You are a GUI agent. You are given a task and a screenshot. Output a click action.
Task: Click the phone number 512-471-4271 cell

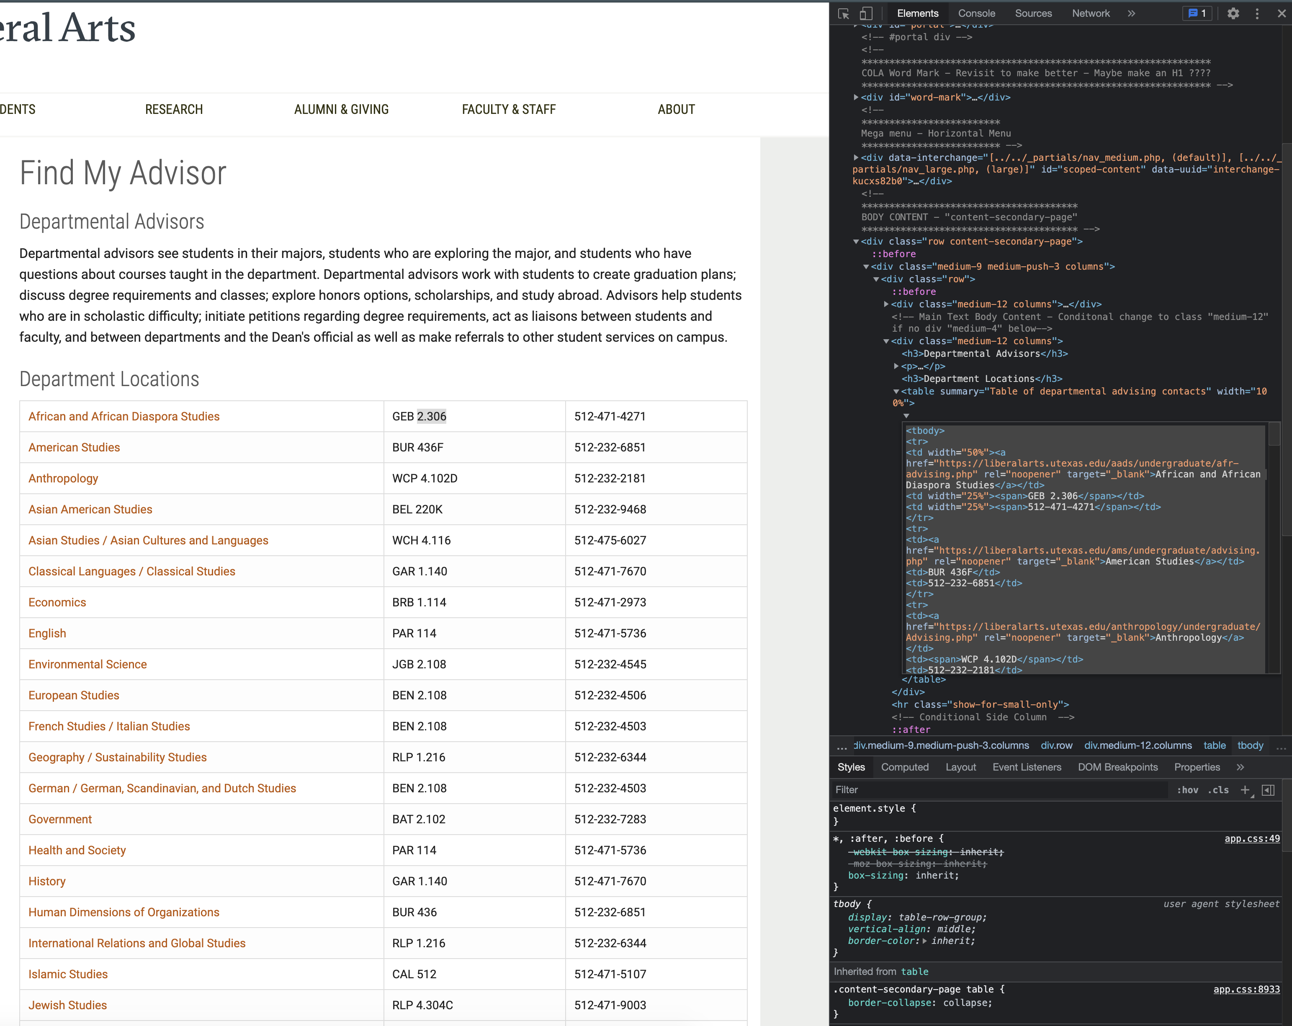coord(656,417)
